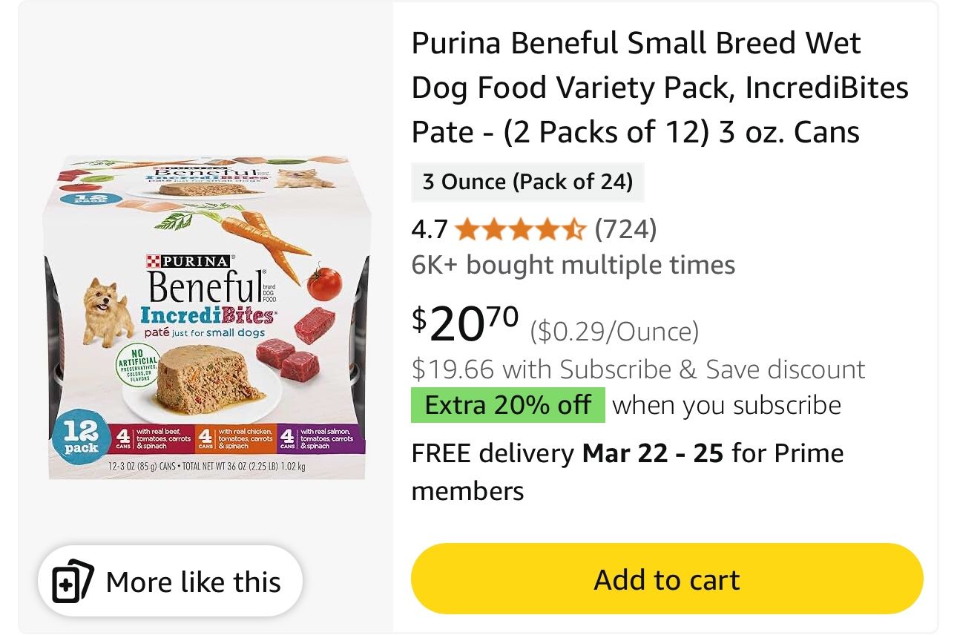
Task: Click the Subscribe & Save discount price text
Action: point(638,369)
